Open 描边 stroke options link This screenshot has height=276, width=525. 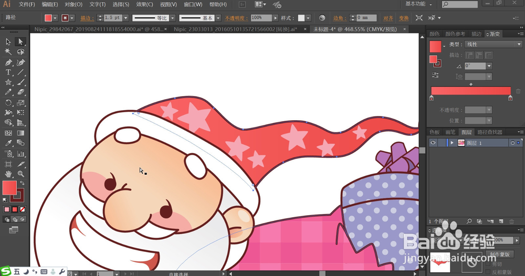point(87,18)
